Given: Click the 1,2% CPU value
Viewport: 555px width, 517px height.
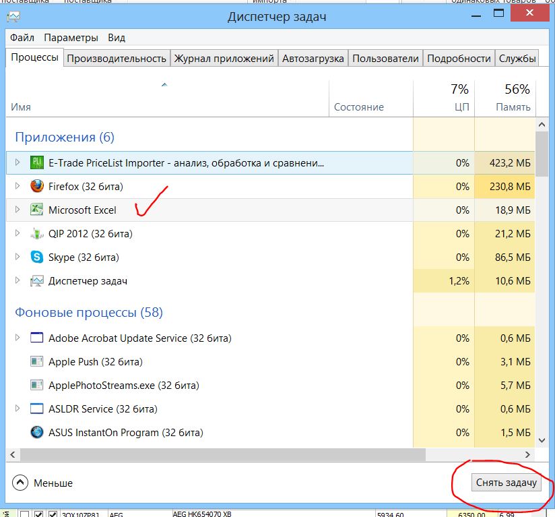Looking at the screenshot, I should pyautogui.click(x=459, y=281).
